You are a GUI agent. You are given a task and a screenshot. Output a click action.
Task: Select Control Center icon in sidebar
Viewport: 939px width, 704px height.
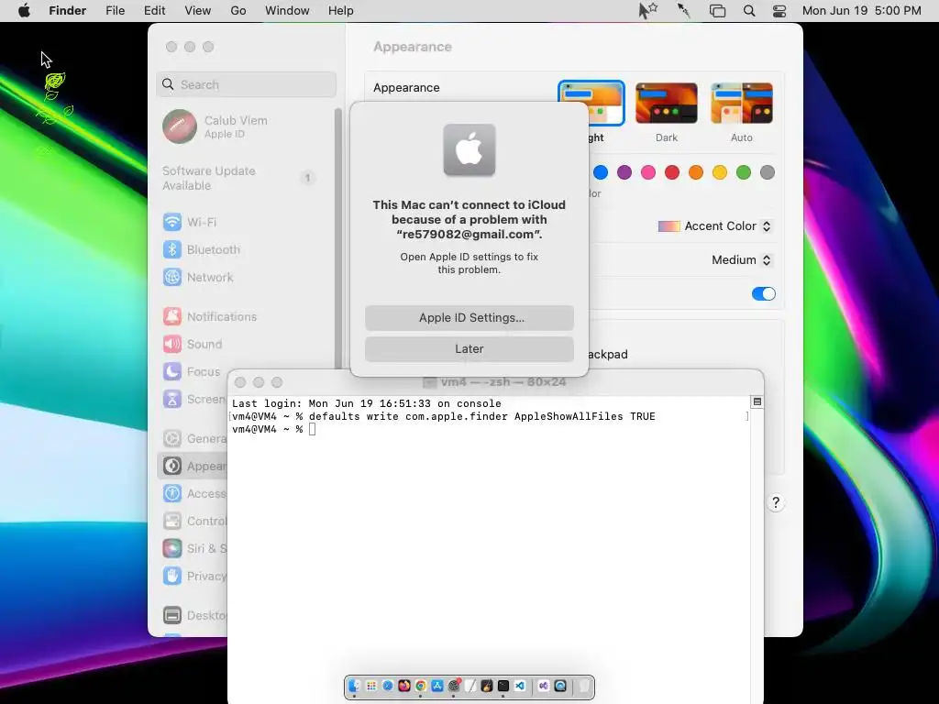click(x=172, y=522)
